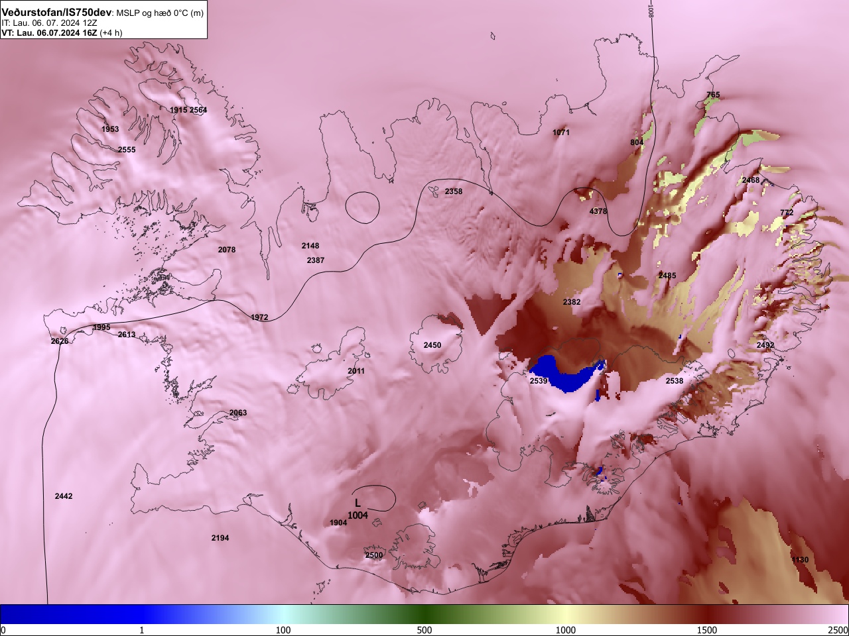This screenshot has width=849, height=636.
Task: Click the 1972 label on the isobar
Action: point(259,317)
